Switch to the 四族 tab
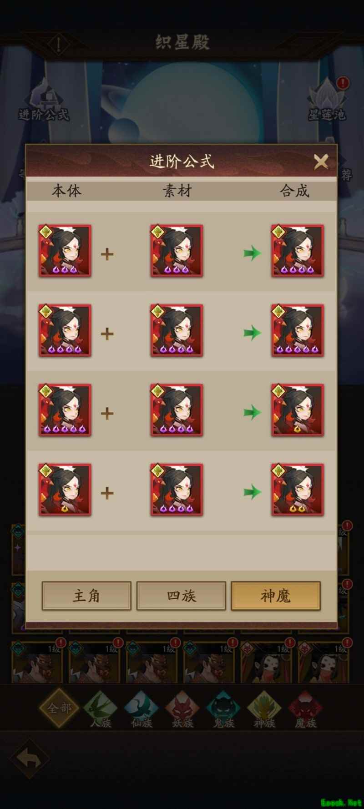This screenshot has width=364, height=809. 181,596
